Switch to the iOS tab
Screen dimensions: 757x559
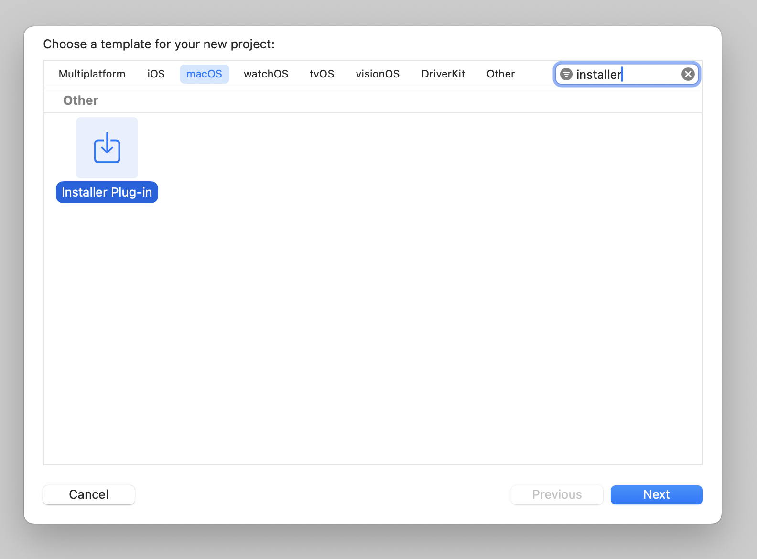coord(156,74)
